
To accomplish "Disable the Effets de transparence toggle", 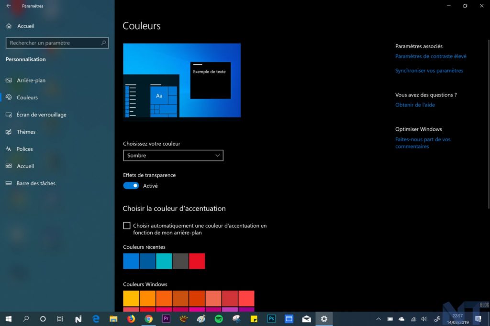I will pos(131,185).
